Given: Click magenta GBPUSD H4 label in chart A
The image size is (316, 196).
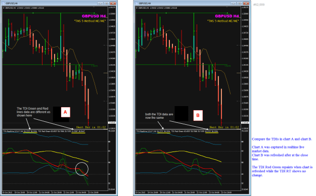Looking at the screenshot, I should [94, 16].
